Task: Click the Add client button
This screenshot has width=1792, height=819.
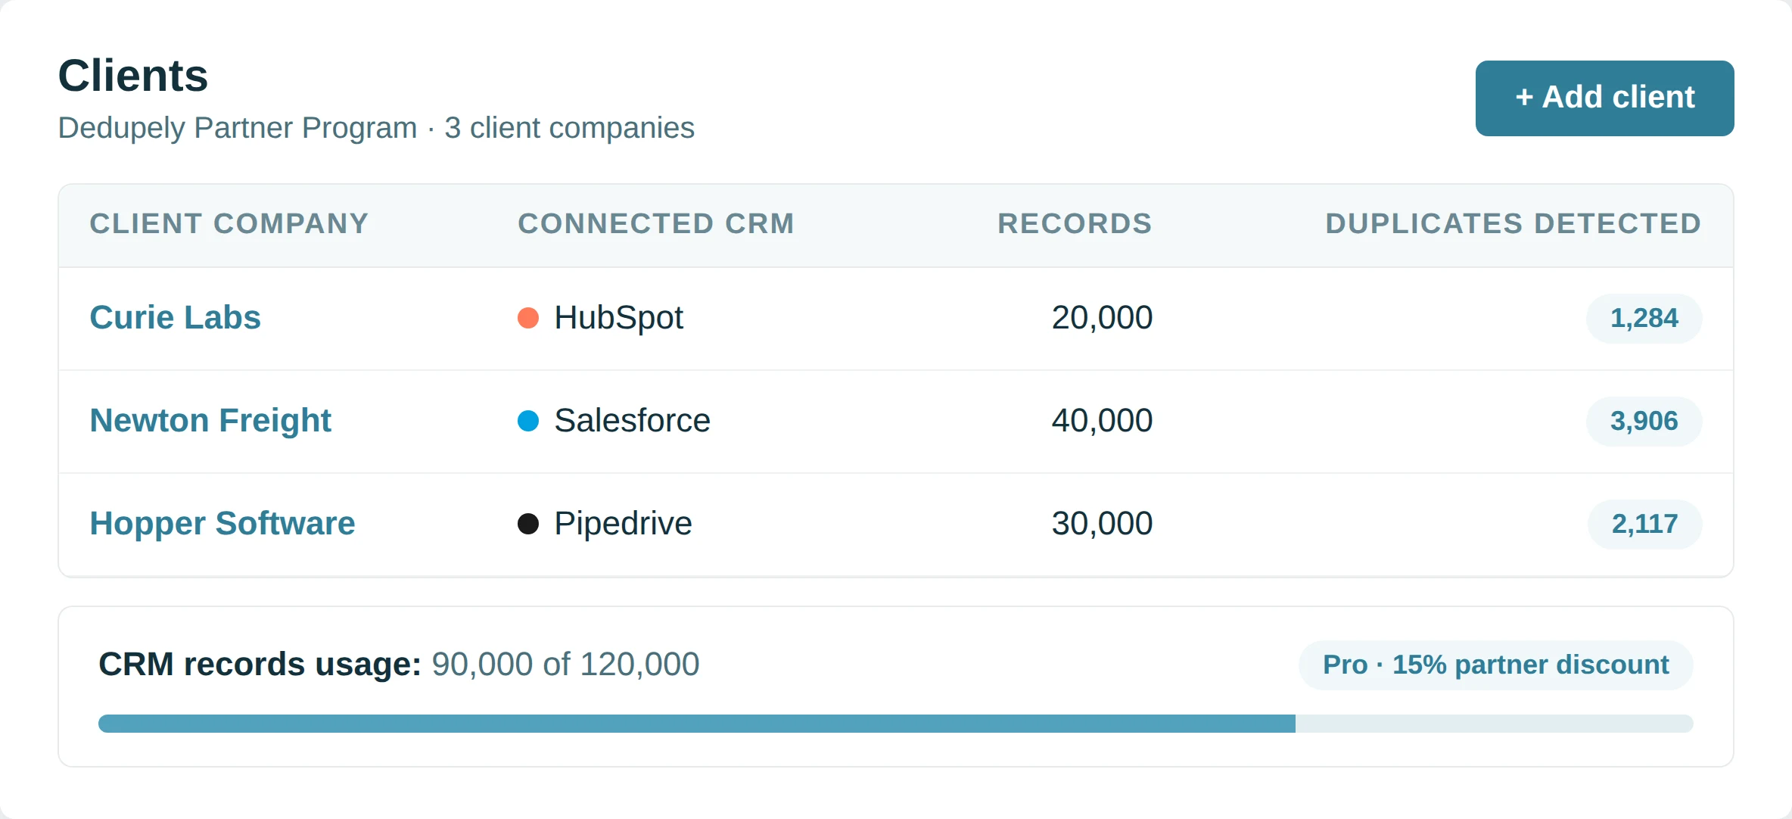Action: [1604, 98]
